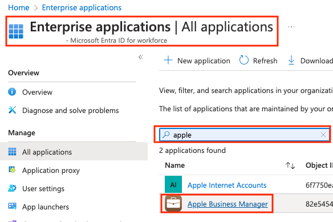Open Apple Business Manager link
This screenshot has height=222, width=333.
(228, 204)
